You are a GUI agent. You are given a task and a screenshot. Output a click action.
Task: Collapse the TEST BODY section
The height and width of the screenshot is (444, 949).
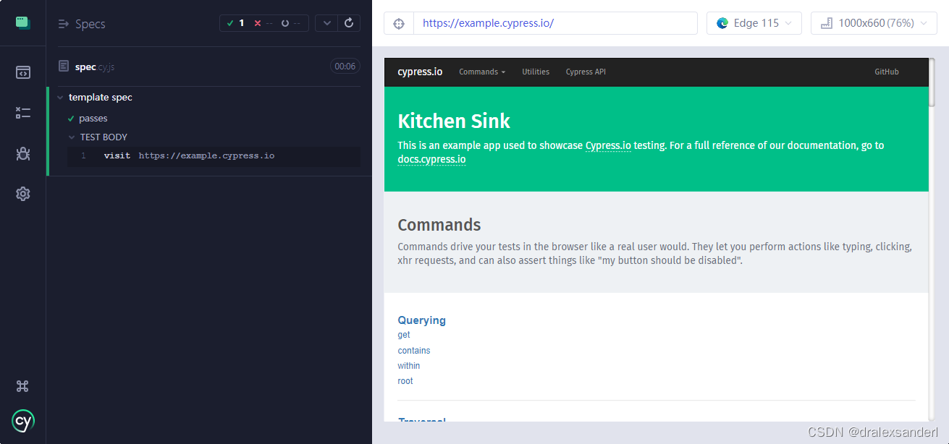click(72, 137)
